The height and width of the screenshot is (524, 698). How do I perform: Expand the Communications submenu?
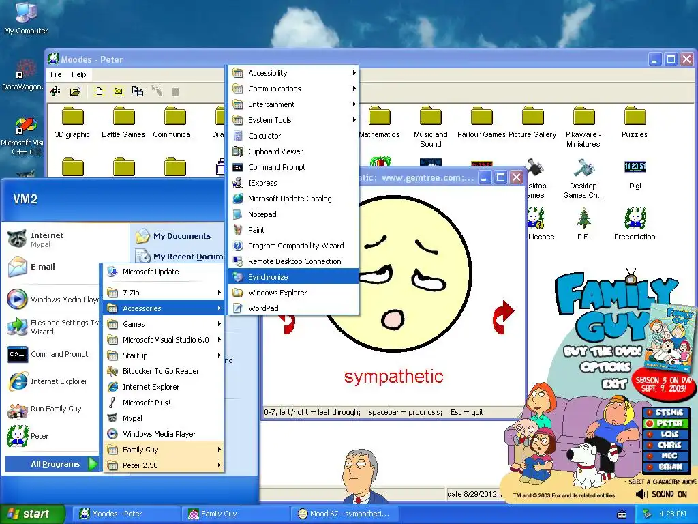click(x=294, y=89)
